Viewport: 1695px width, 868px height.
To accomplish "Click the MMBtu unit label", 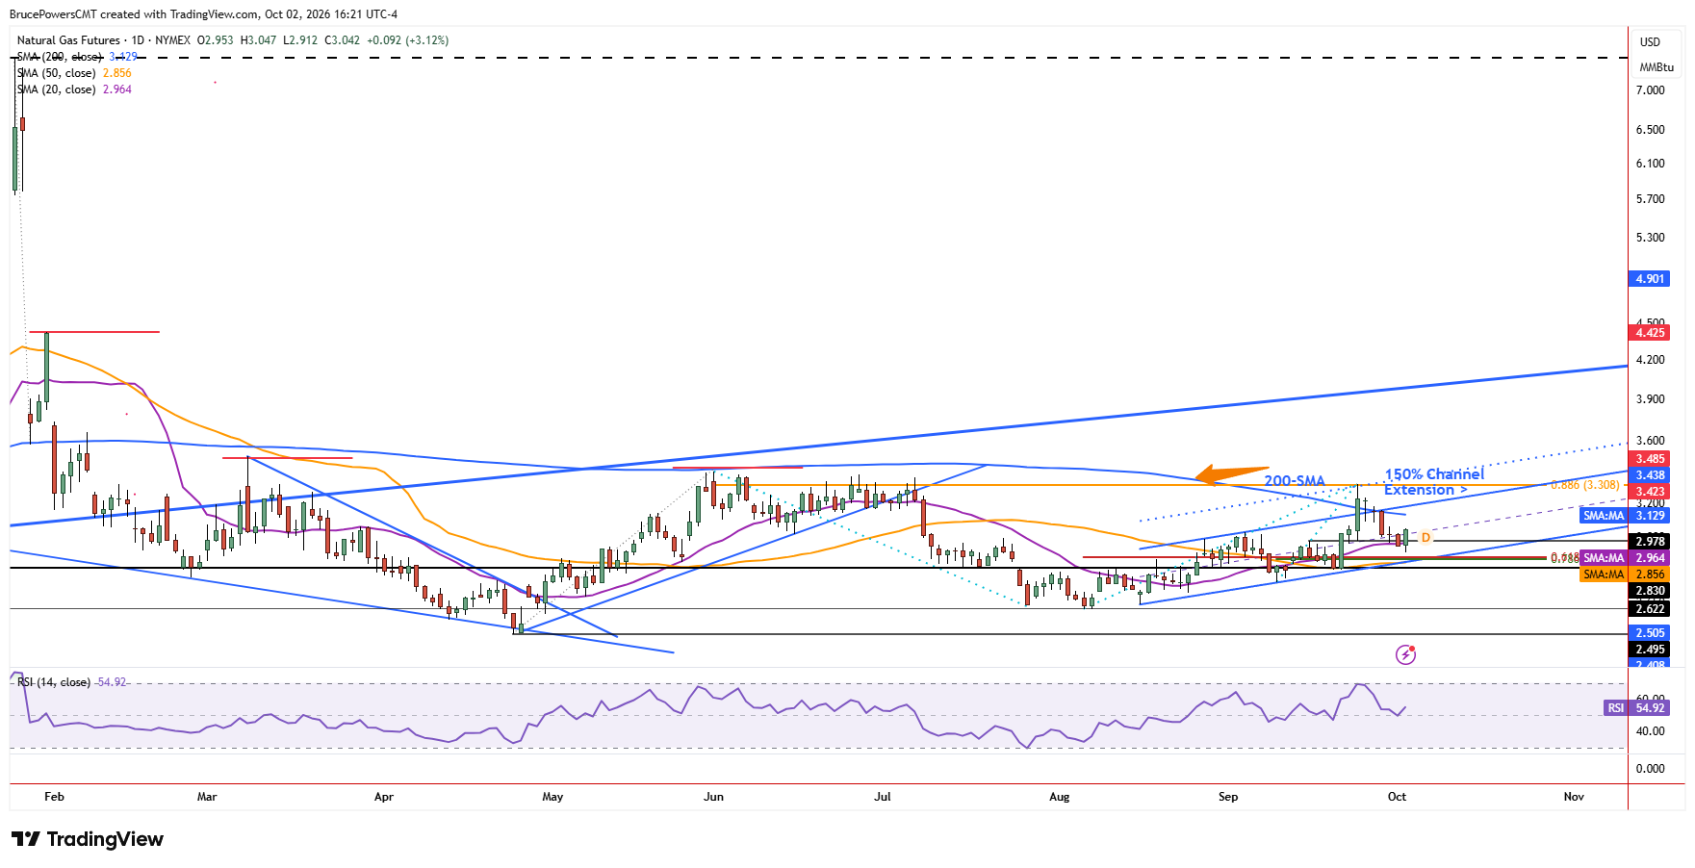I will click(1656, 67).
